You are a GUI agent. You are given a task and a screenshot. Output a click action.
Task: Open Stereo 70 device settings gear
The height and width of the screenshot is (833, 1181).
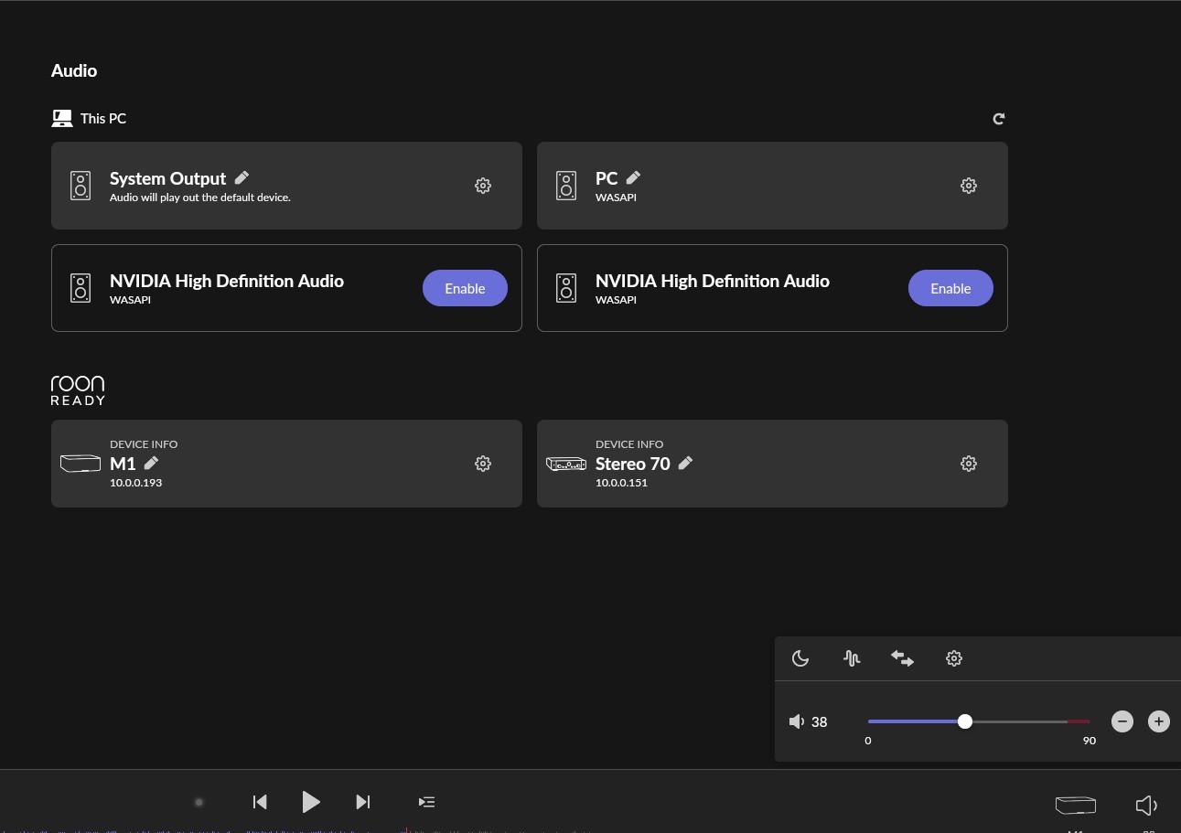coord(969,464)
